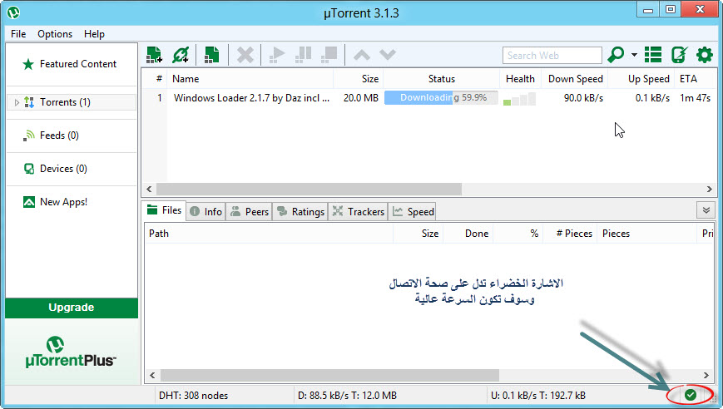Image resolution: width=723 pixels, height=409 pixels.
Task: Sort torrents by ETA column
Action: coord(696,79)
